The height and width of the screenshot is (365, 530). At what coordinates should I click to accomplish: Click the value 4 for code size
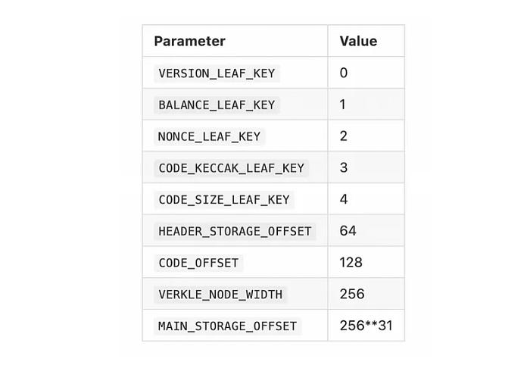[344, 199]
